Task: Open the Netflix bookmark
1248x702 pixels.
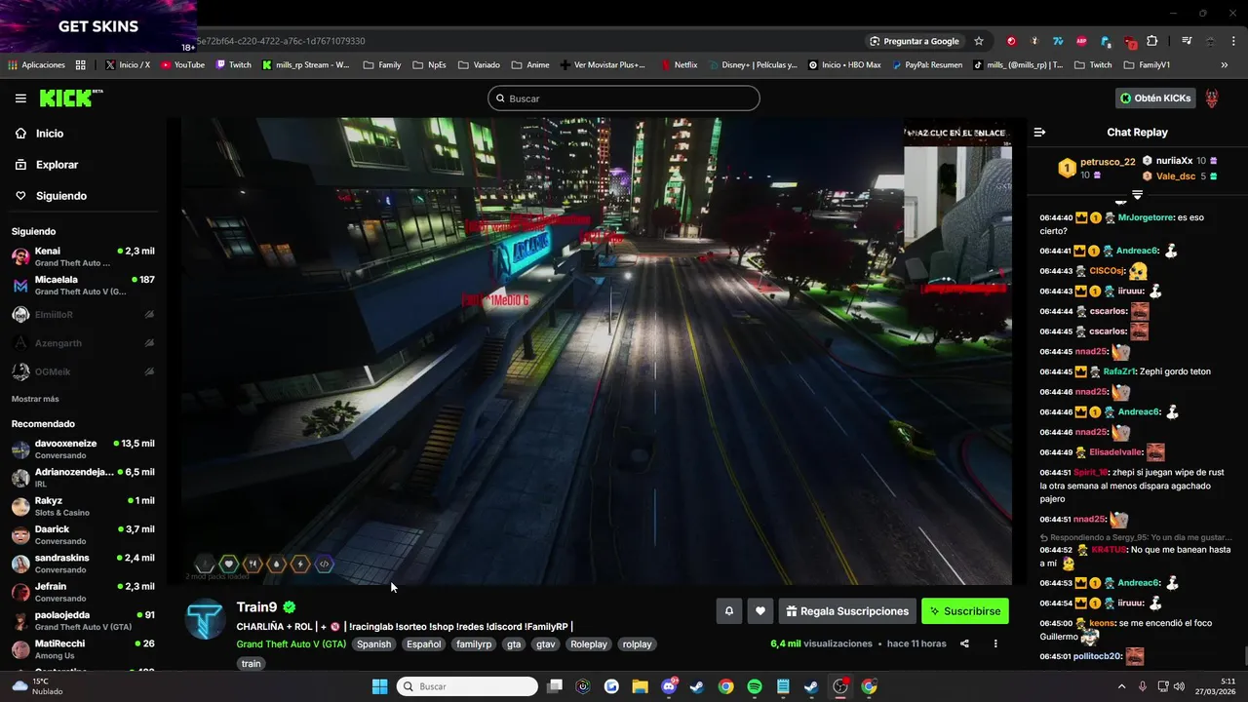Action: point(680,65)
